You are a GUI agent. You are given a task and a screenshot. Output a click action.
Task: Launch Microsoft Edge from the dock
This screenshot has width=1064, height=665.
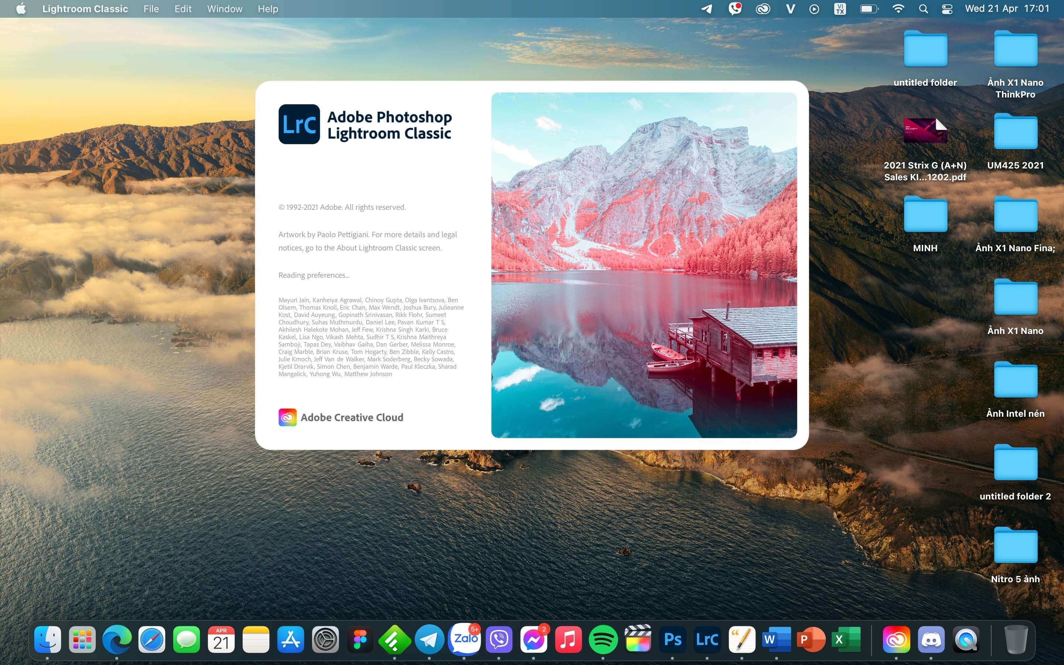coord(117,639)
